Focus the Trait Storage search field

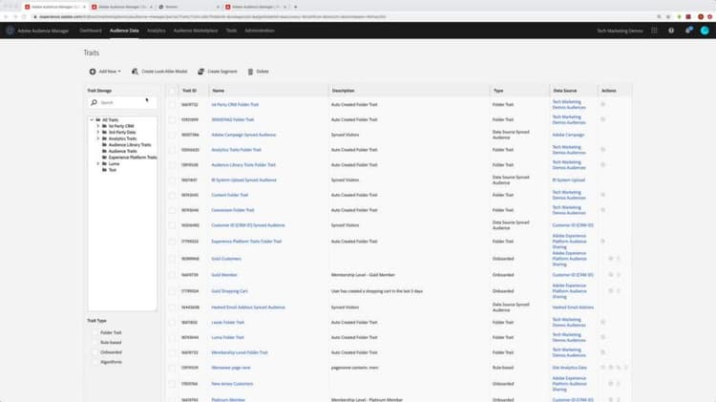point(122,103)
